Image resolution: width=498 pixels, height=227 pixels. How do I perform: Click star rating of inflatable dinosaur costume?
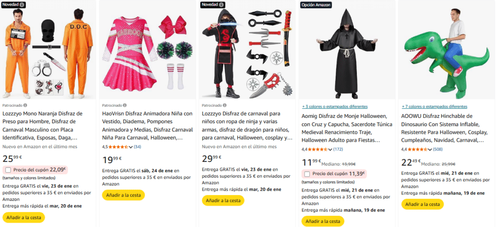[418, 149]
